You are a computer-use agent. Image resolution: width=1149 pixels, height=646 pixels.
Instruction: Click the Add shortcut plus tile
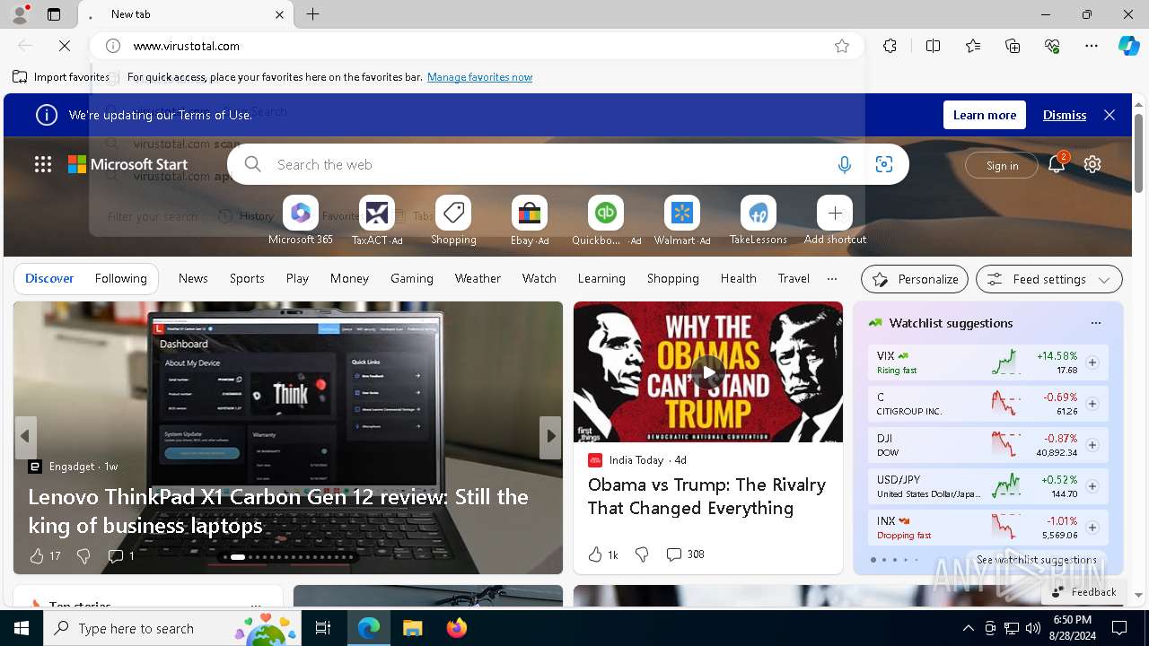[x=835, y=213]
